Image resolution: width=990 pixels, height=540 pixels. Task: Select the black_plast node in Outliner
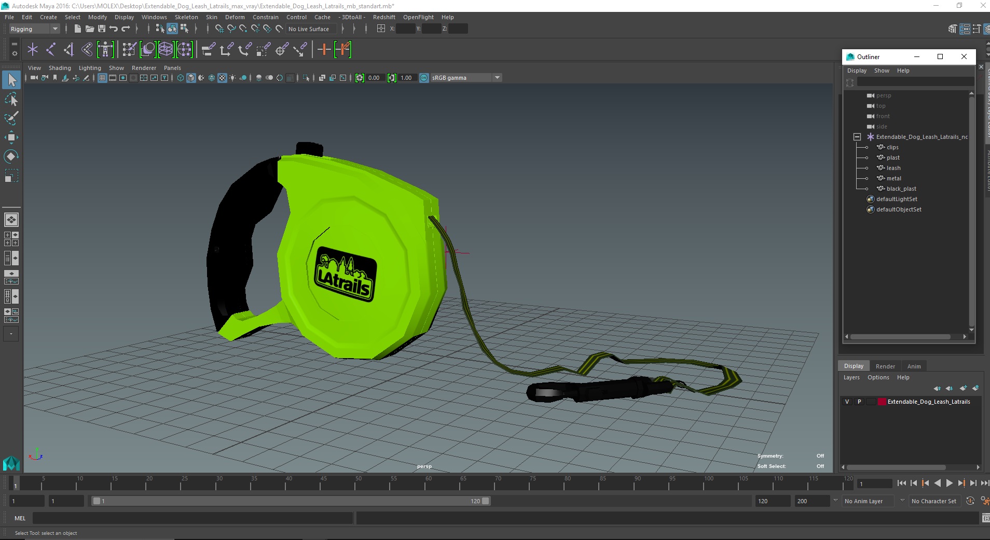tap(901, 189)
